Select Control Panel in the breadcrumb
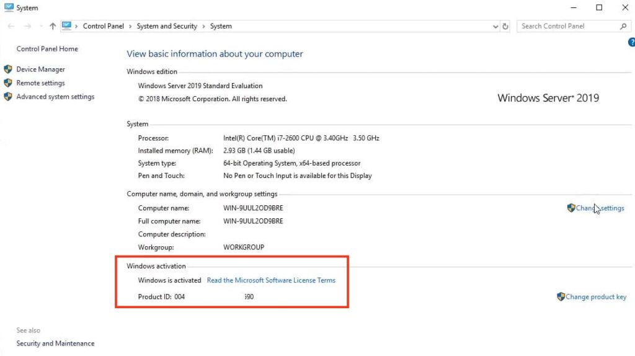This screenshot has width=635, height=356. coord(103,26)
